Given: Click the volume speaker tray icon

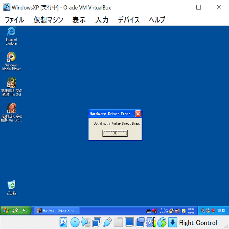Looking at the screenshot, I should [203, 210].
